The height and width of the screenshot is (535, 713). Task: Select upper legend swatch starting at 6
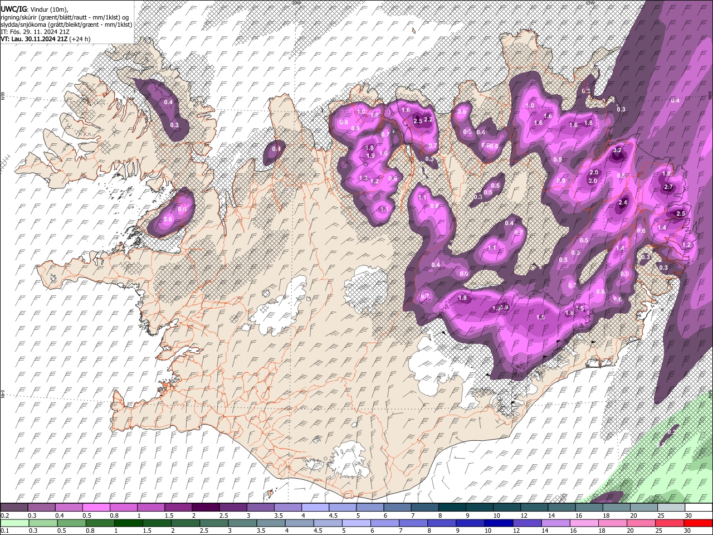397,508
